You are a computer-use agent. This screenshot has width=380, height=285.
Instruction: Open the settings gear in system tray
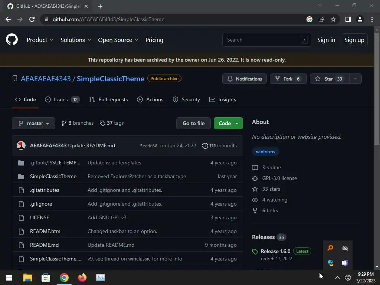348,278
